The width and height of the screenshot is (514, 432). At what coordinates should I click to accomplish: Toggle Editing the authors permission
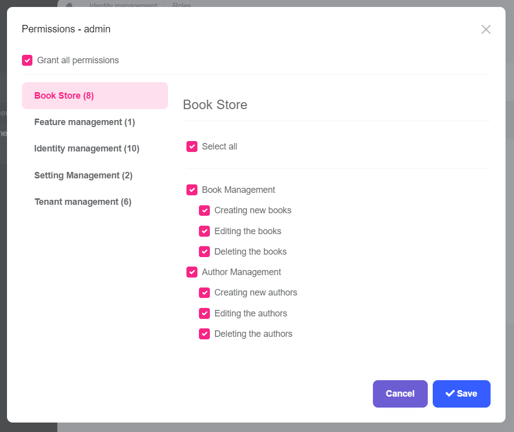click(204, 313)
